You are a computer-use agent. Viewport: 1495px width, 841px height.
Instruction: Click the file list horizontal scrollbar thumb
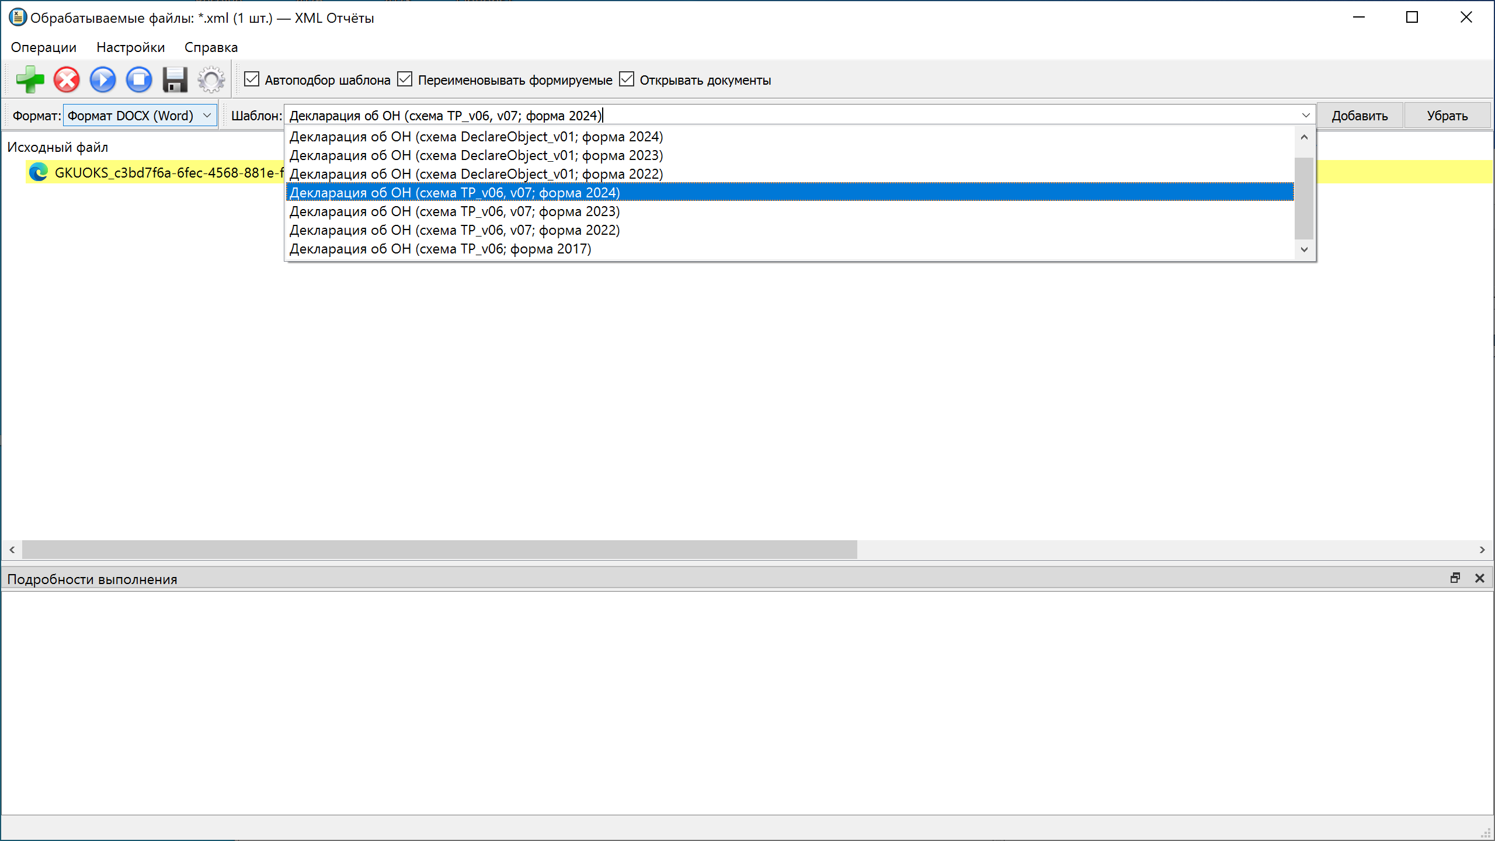pyautogui.click(x=440, y=550)
